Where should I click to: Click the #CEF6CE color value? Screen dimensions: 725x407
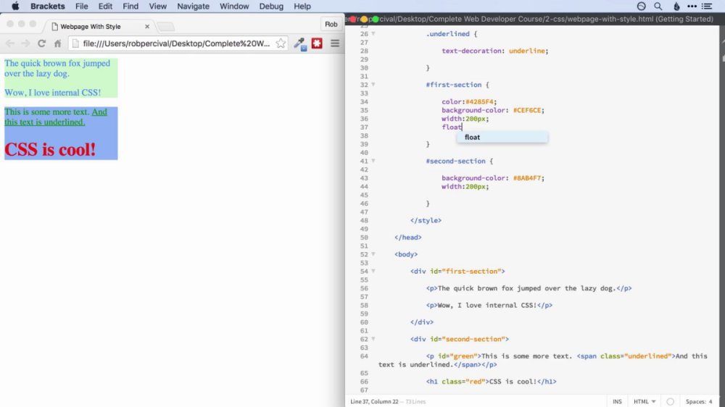point(529,110)
